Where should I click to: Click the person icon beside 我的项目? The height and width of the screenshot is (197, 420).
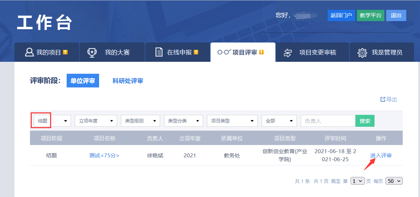tap(29, 52)
